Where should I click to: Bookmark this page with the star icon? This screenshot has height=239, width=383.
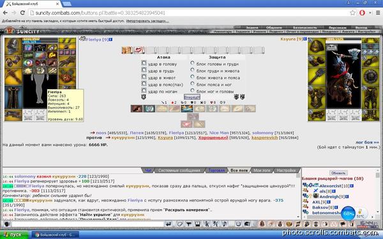click(x=352, y=13)
